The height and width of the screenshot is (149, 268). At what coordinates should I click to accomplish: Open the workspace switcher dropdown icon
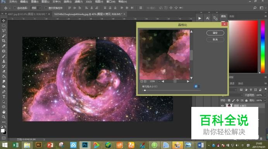[262, 8]
